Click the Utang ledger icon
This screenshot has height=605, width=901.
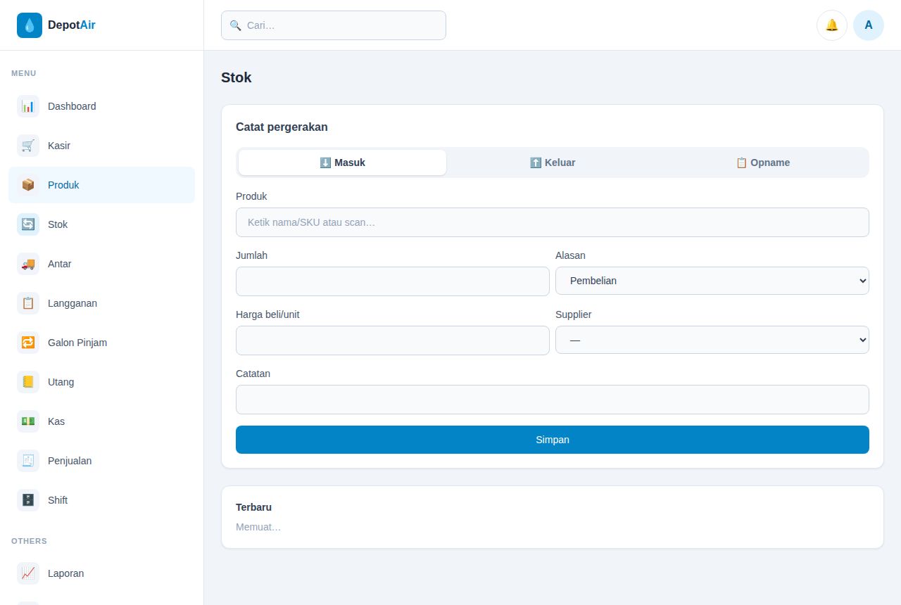point(28,382)
